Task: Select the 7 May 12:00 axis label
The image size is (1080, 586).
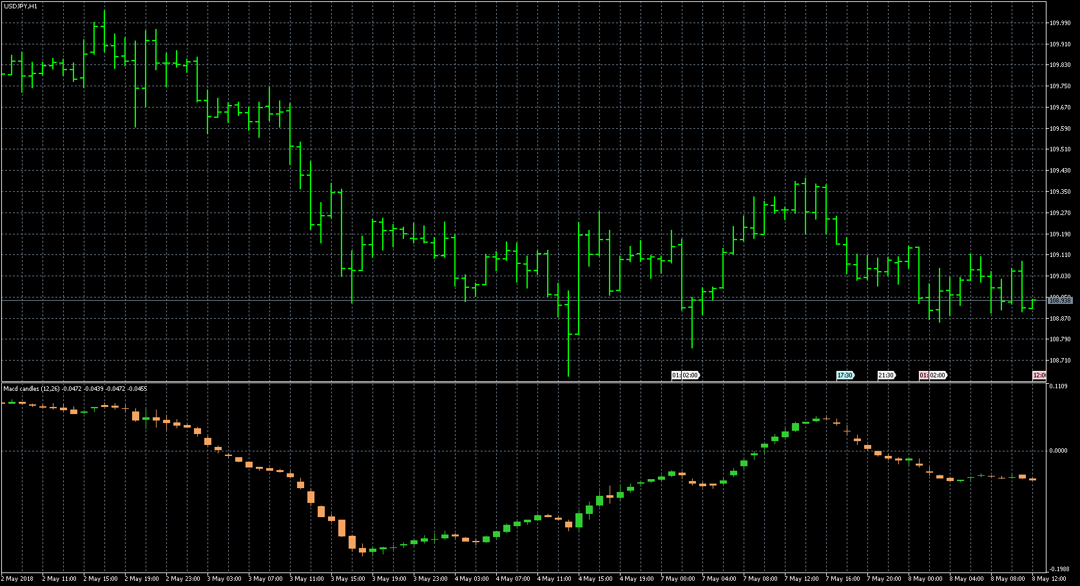Action: 802,578
